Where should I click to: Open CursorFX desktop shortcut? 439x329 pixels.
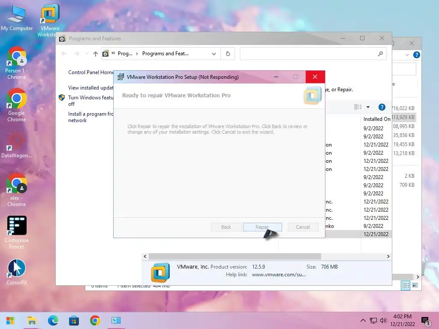coord(17,272)
